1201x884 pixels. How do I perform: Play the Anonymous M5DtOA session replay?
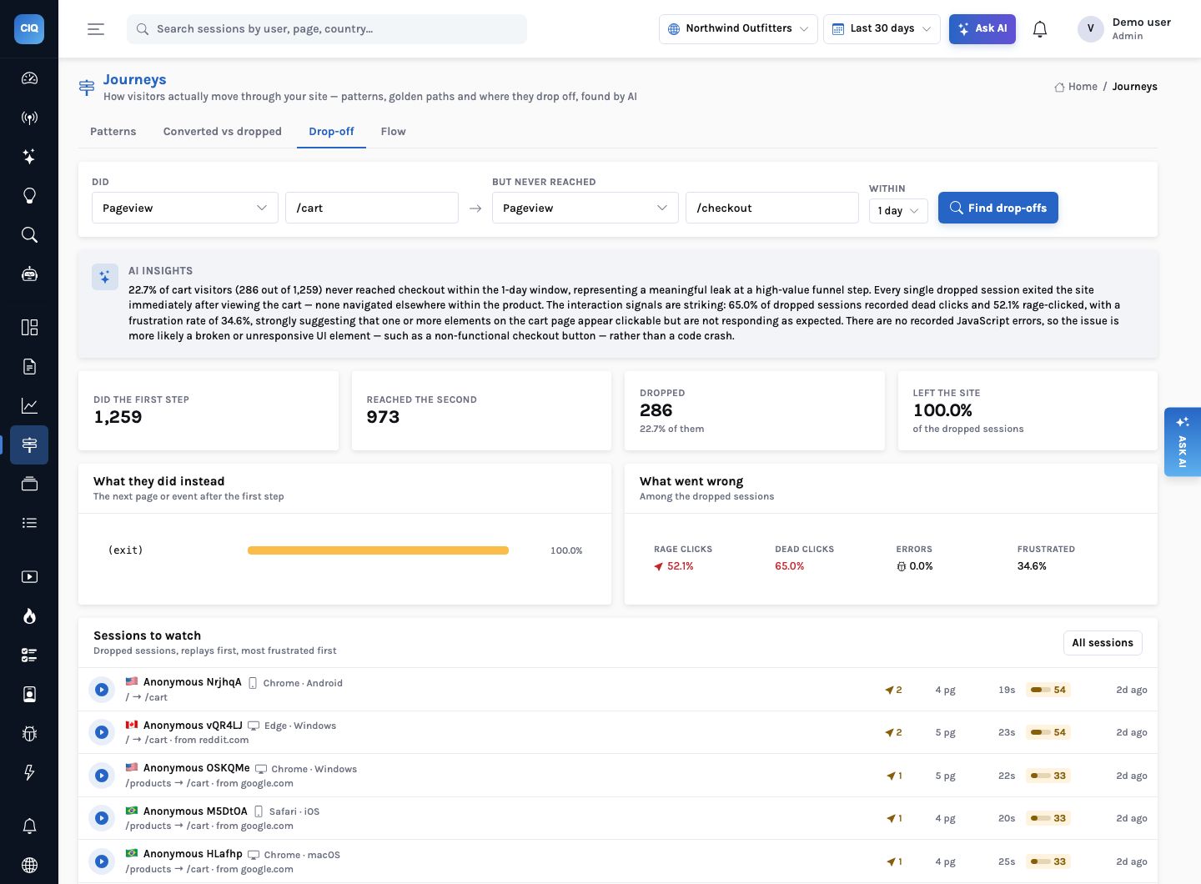tap(102, 818)
